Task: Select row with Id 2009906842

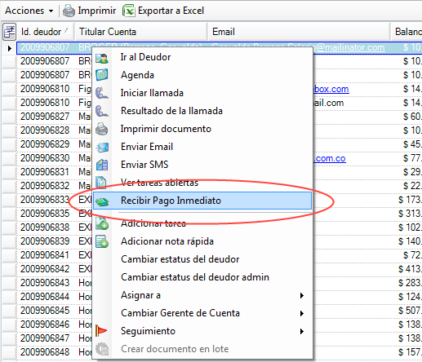Action: (45, 269)
